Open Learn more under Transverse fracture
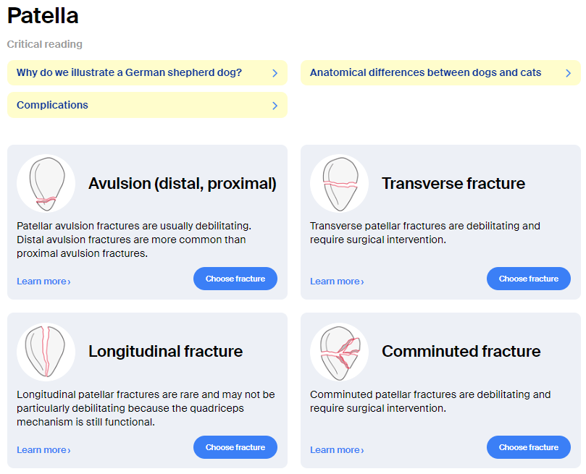586x474 pixels. [337, 282]
